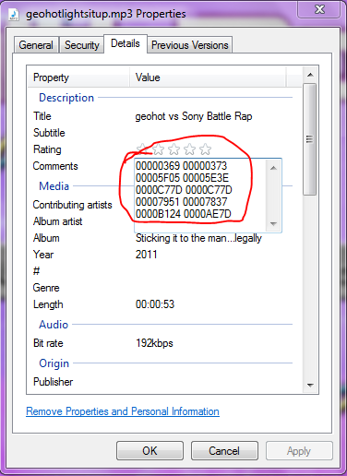Confirm with the OK button
347x476 pixels.
(150, 451)
